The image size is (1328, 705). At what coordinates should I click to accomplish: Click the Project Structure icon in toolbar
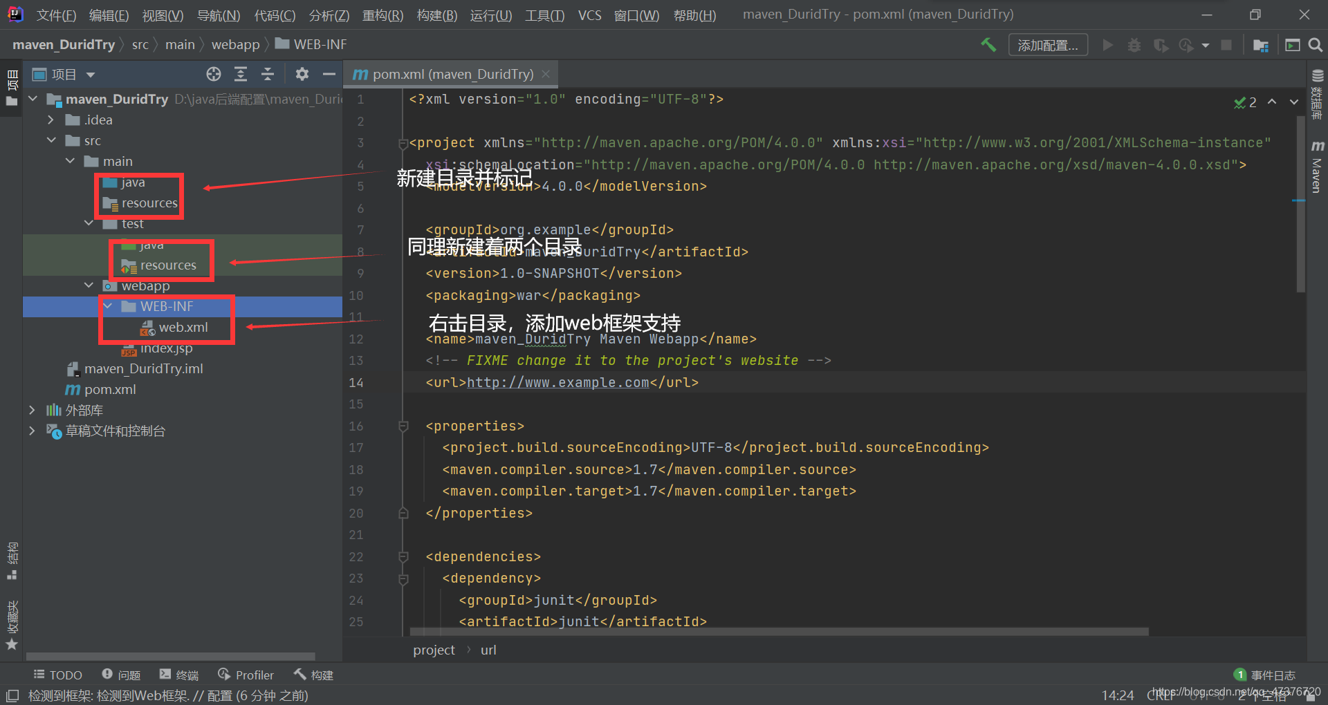click(1261, 45)
